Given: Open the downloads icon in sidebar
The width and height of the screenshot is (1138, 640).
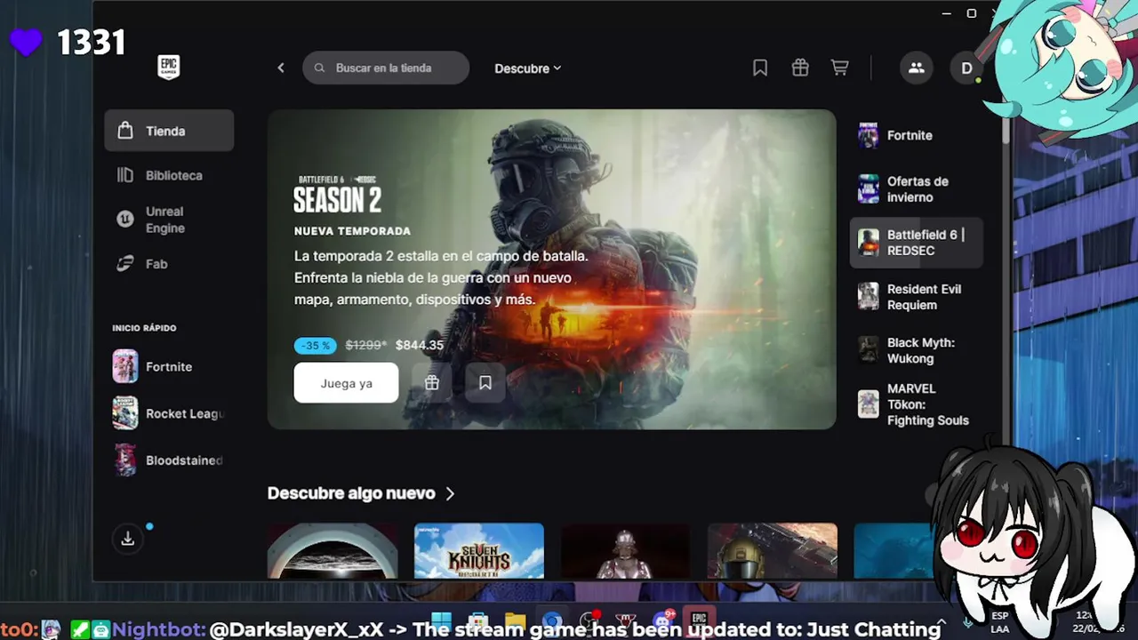Looking at the screenshot, I should click(127, 539).
